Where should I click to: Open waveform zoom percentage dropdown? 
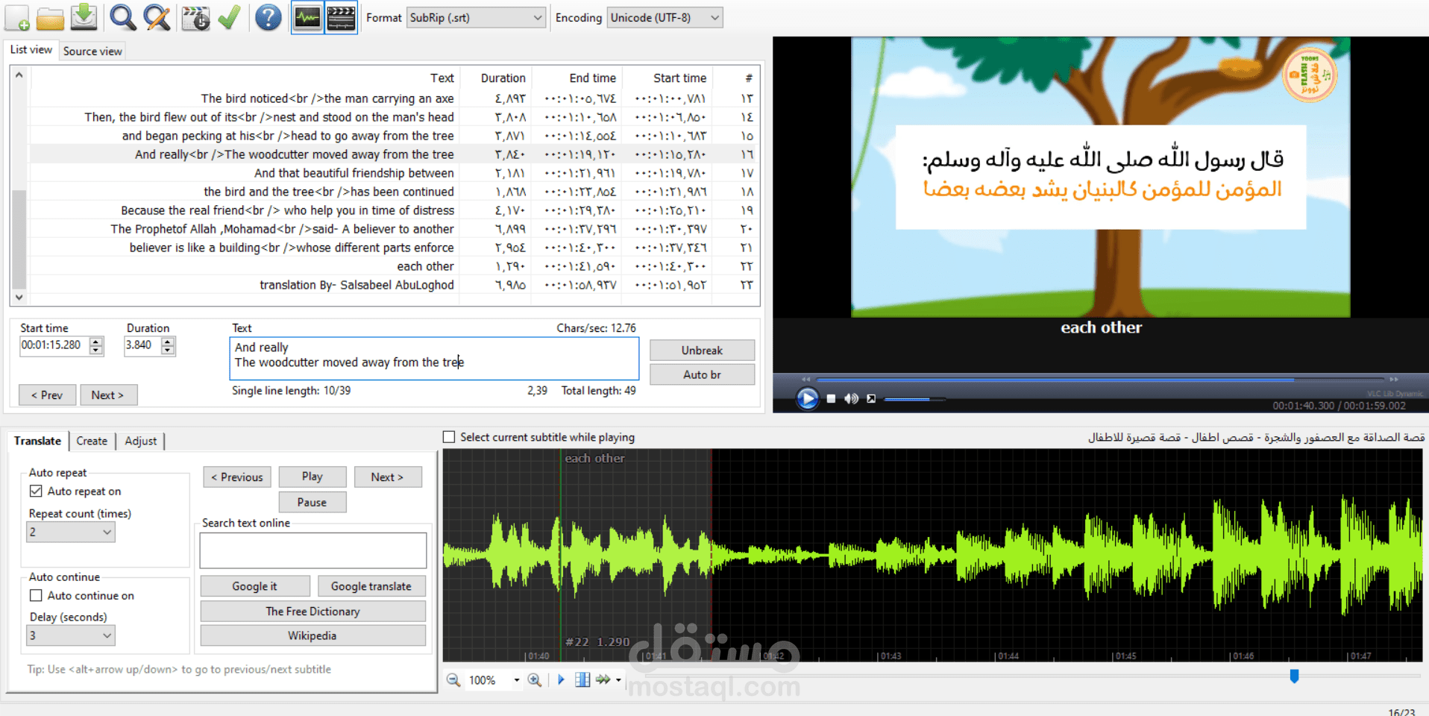click(x=517, y=680)
